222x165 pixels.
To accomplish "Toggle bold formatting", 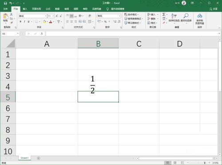I will [20, 22].
